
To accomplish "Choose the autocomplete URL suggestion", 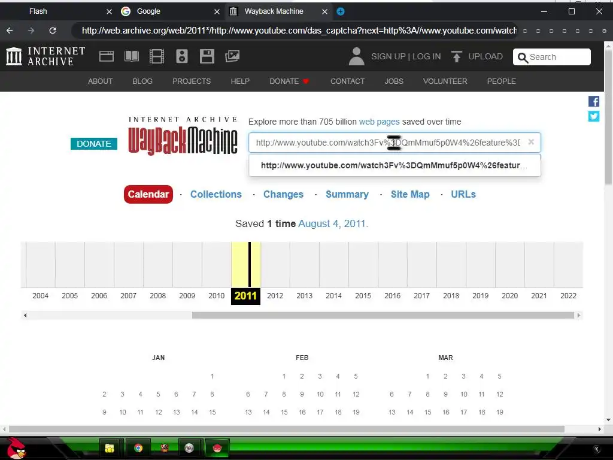I will [x=395, y=165].
